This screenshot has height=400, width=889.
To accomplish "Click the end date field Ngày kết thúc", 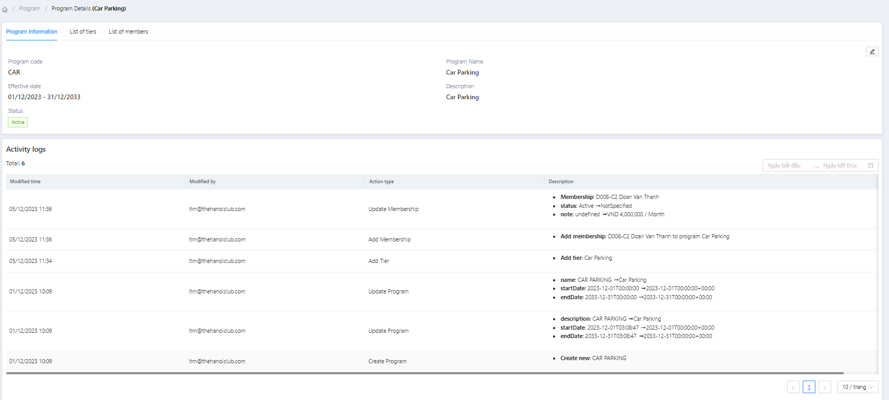I will tap(840, 165).
